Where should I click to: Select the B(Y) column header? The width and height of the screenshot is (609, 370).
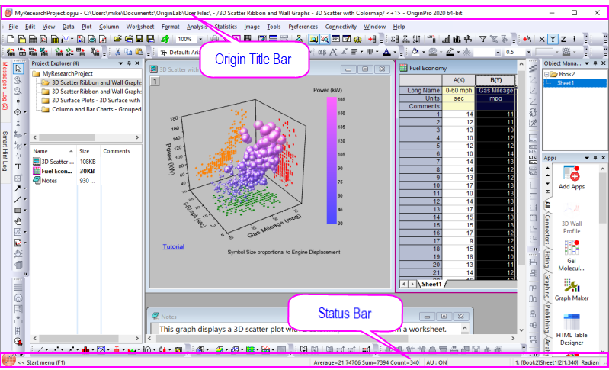click(x=495, y=80)
